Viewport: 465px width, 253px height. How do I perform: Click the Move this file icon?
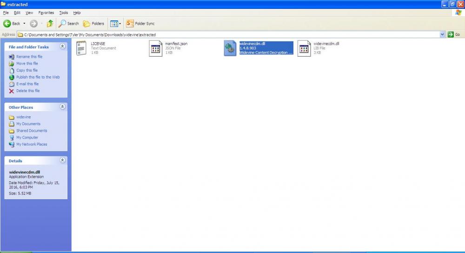[12, 63]
